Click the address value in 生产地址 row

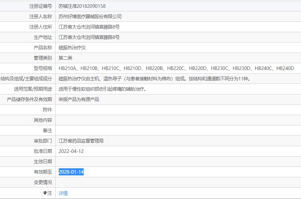click(89, 38)
